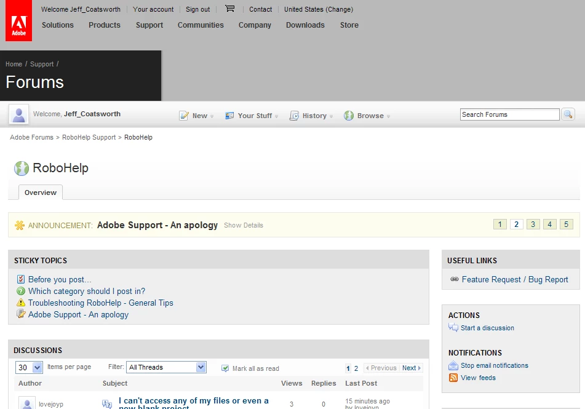Click the chain link icon by Feature Request
585x409 pixels.
(455, 279)
